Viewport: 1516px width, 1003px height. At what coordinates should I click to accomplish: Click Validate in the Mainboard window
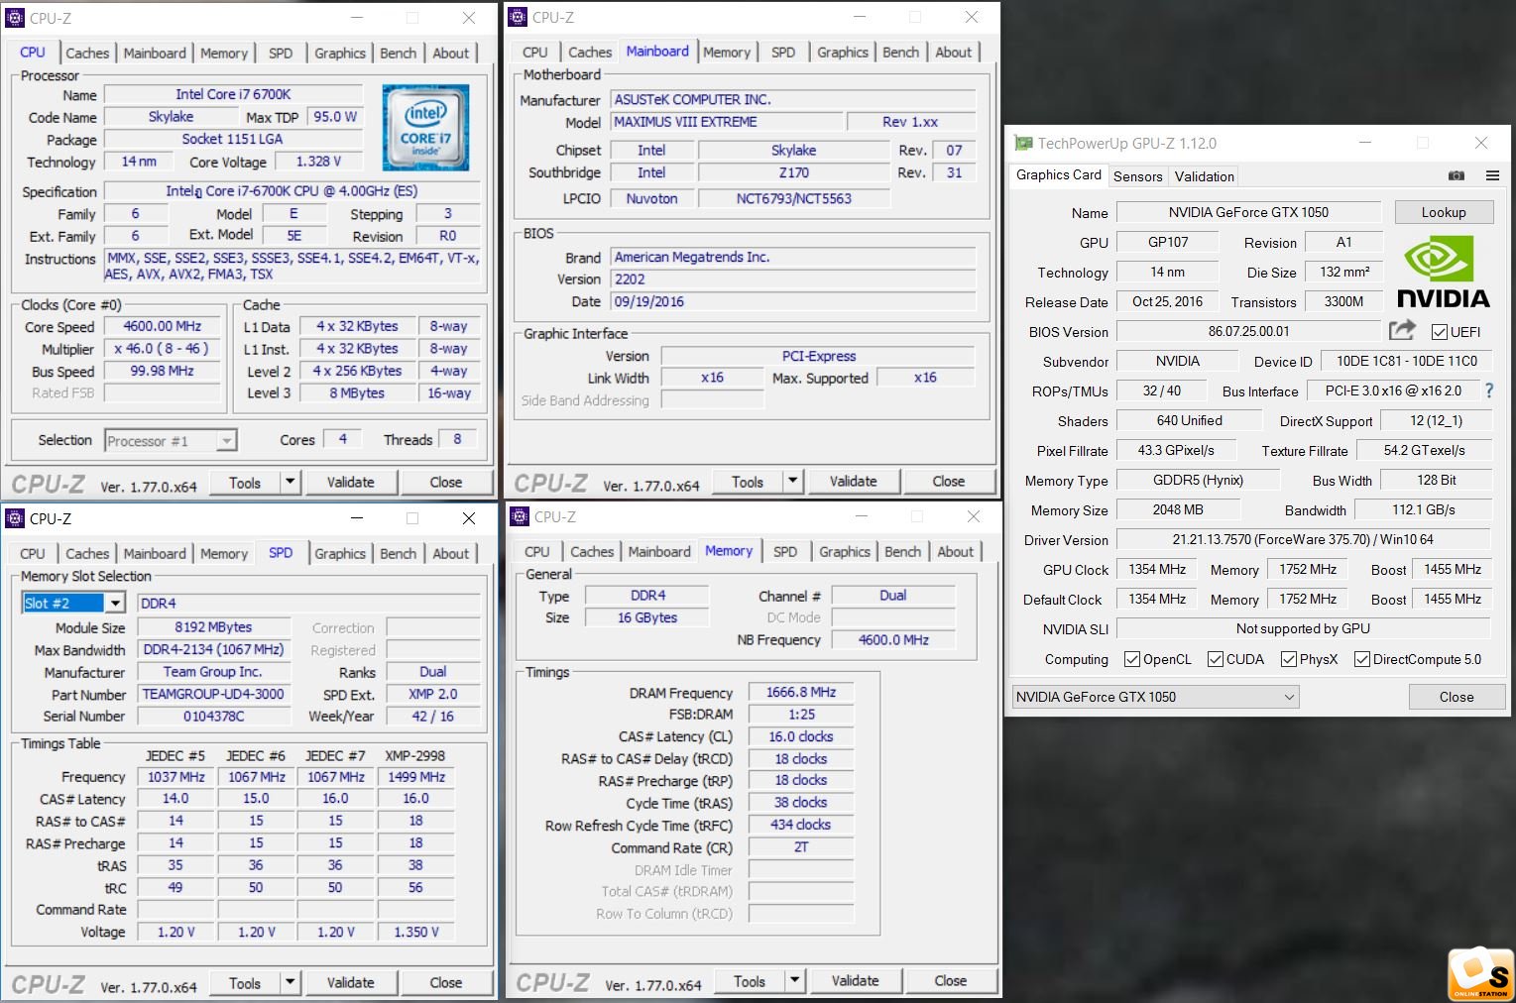click(x=853, y=482)
